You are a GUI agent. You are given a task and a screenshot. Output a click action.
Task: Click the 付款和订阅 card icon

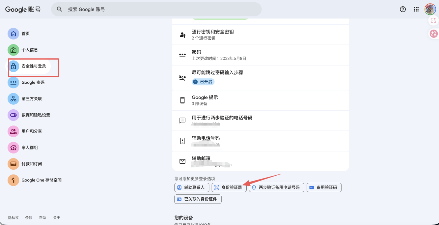pos(13,164)
